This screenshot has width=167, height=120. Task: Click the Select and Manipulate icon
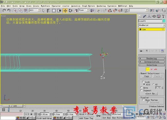(x=98, y=11)
